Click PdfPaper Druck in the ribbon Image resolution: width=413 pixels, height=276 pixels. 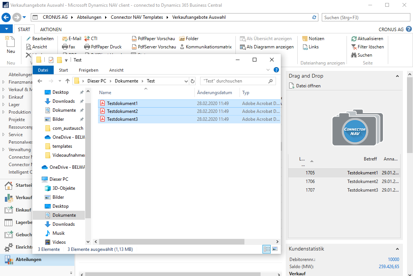pyautogui.click(x=103, y=47)
